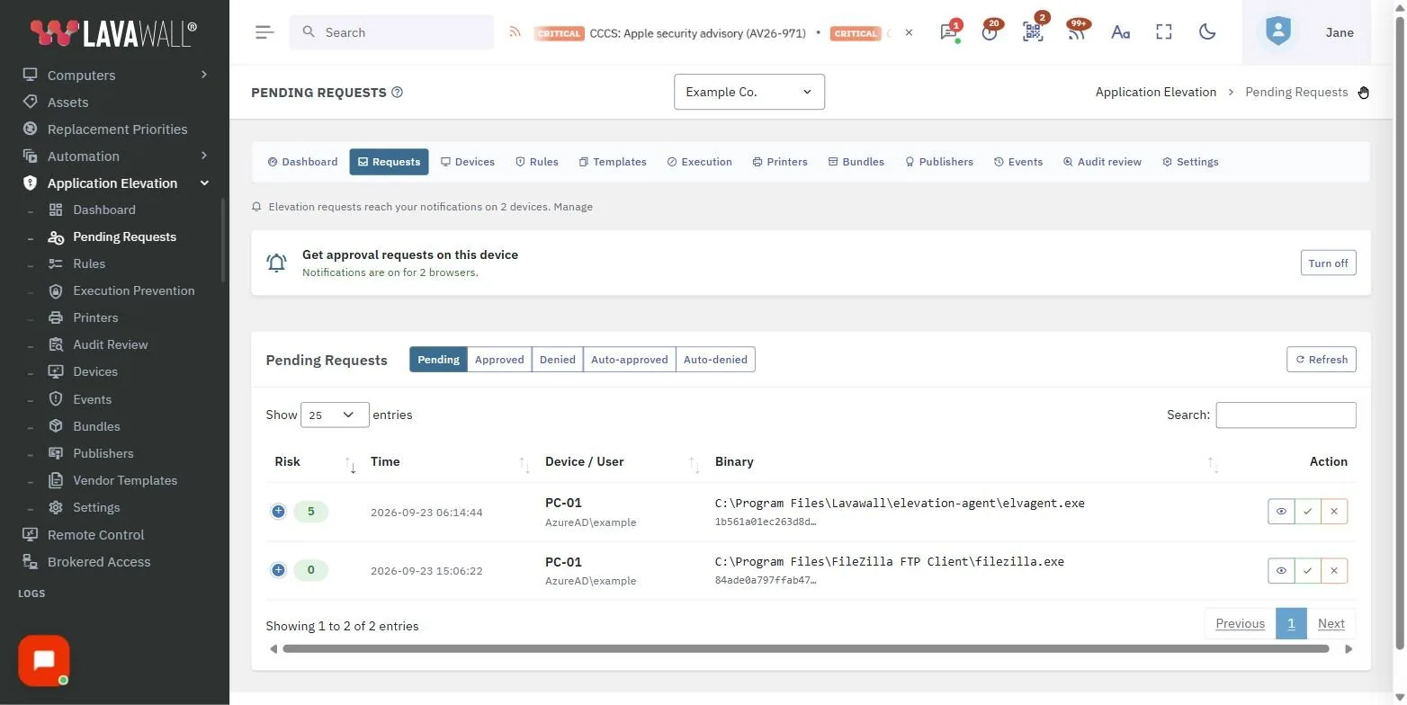Dismiss the critical advisory ticker

coord(909,32)
